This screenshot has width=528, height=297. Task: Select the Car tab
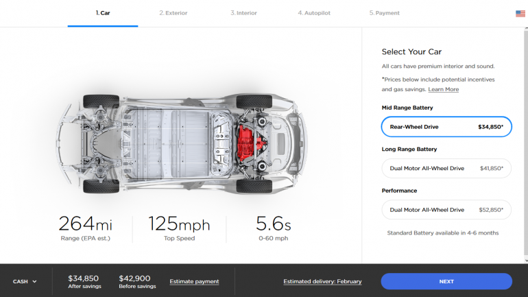pyautogui.click(x=103, y=13)
